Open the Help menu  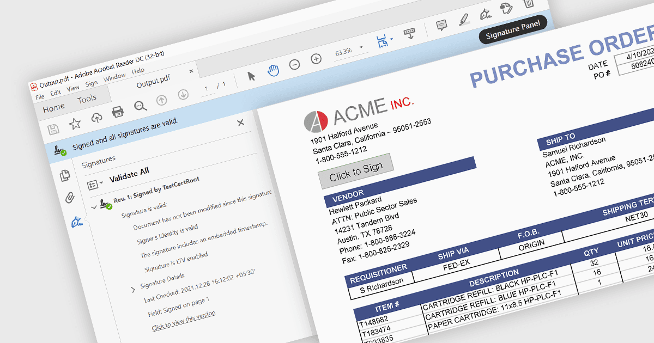pyautogui.click(x=138, y=70)
